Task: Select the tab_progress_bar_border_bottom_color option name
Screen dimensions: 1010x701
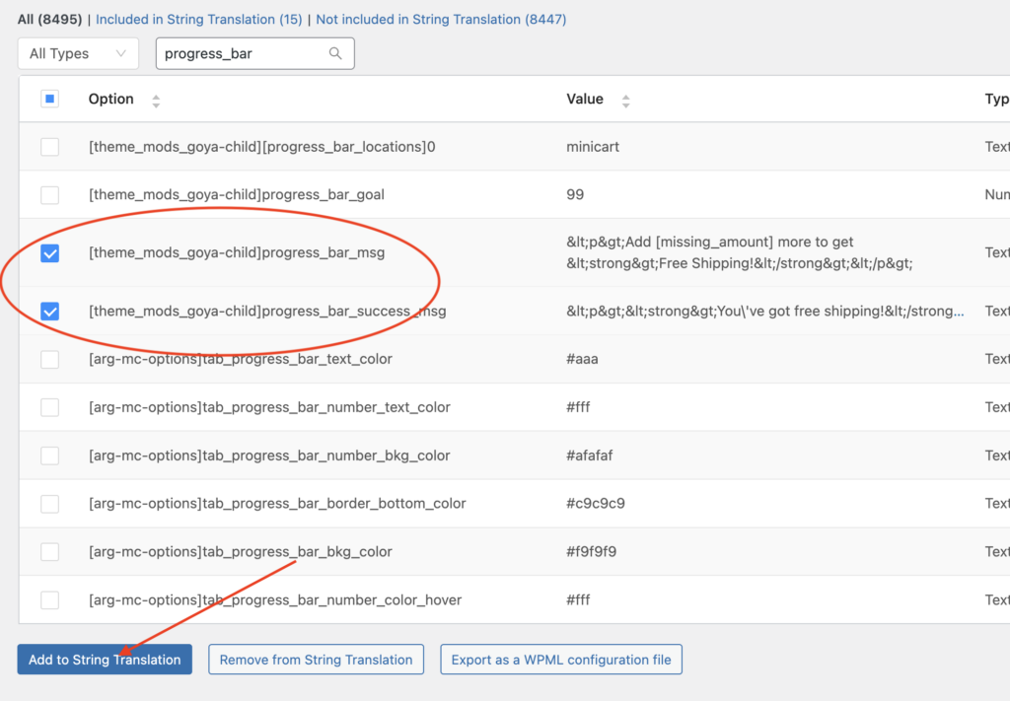Action: click(277, 503)
